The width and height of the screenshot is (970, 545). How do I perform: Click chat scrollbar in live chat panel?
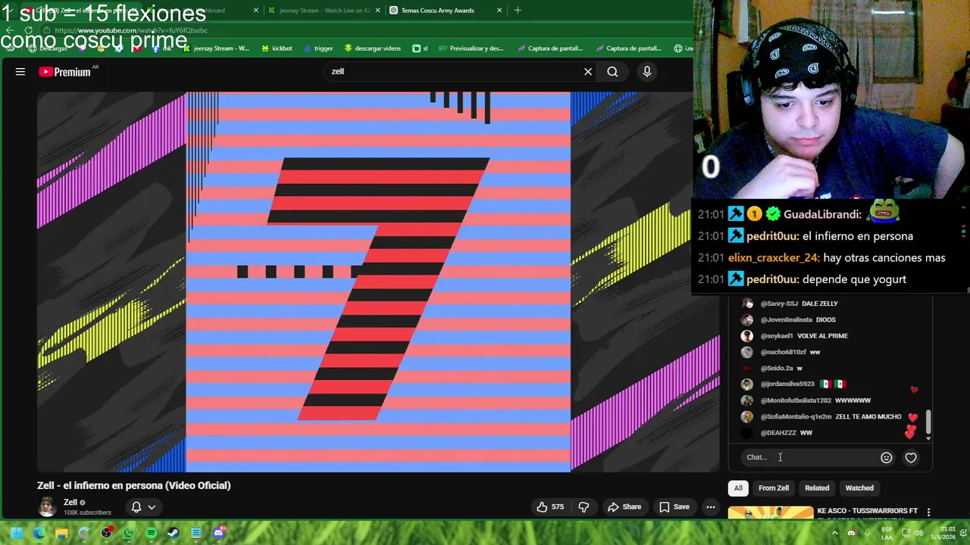928,422
